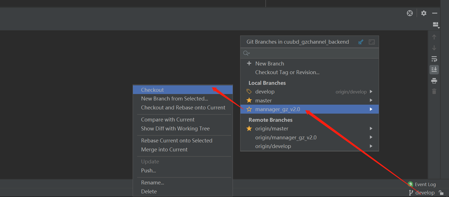Click the edit pencil icon in Git Branches header

[361, 42]
